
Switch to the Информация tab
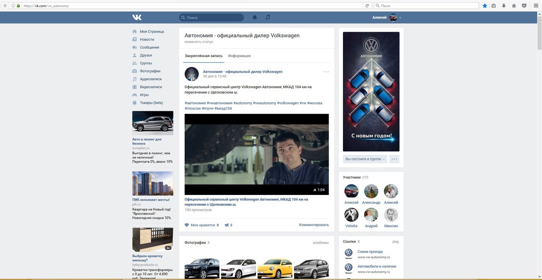click(239, 56)
